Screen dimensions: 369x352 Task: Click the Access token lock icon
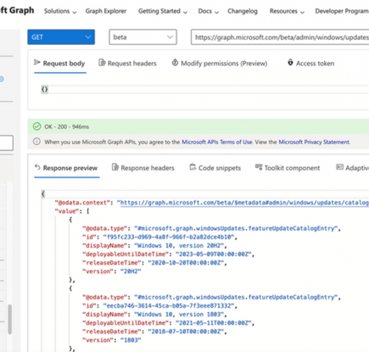click(x=290, y=62)
